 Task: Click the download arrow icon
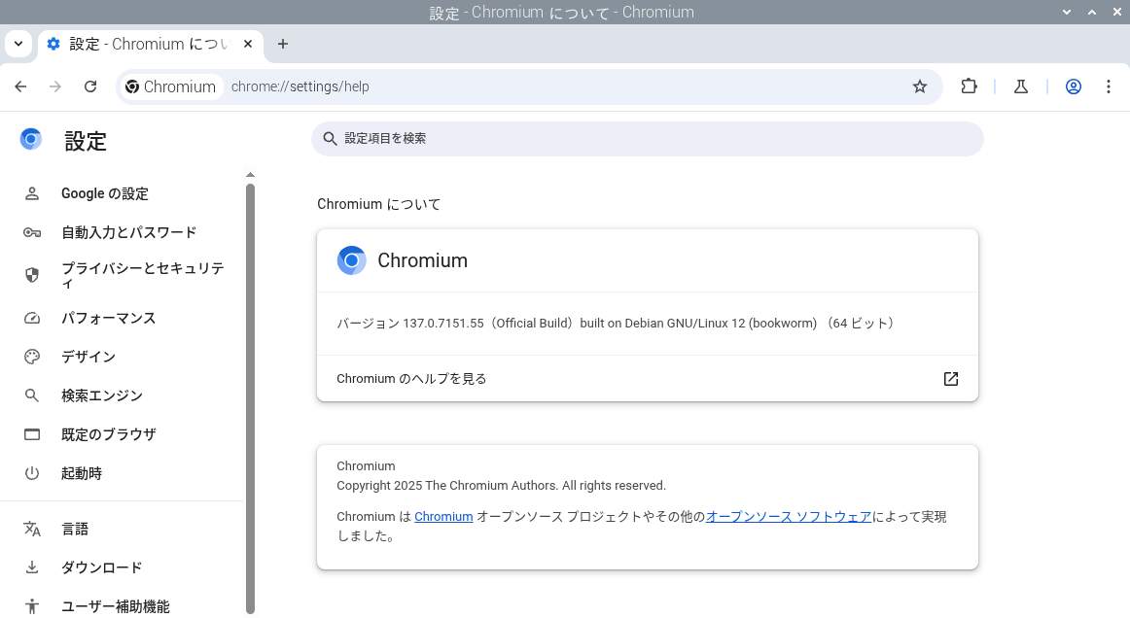32,568
